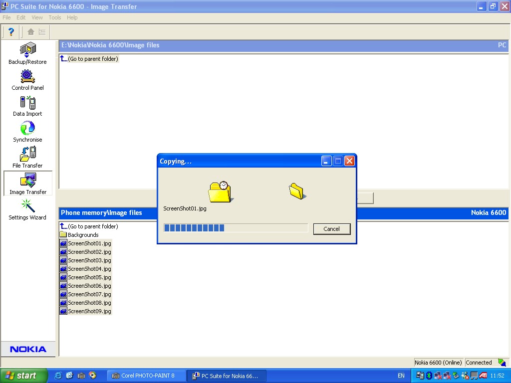Click Nokia 6600 (Online) status bar entry
The width and height of the screenshot is (511, 383).
[x=438, y=363]
